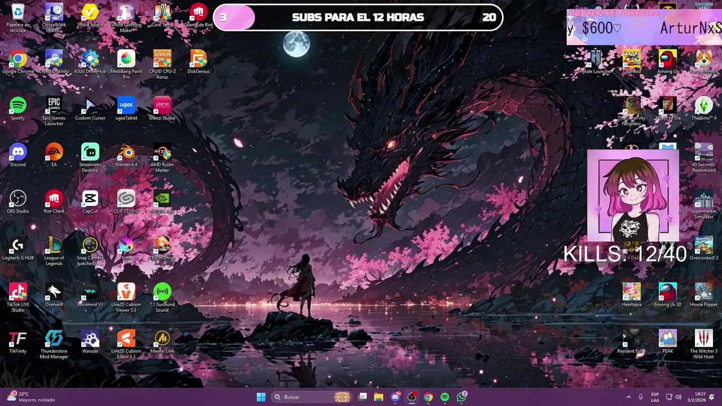The image size is (722, 406).
Task: Open the PEAK game shortcut
Action: click(x=668, y=338)
